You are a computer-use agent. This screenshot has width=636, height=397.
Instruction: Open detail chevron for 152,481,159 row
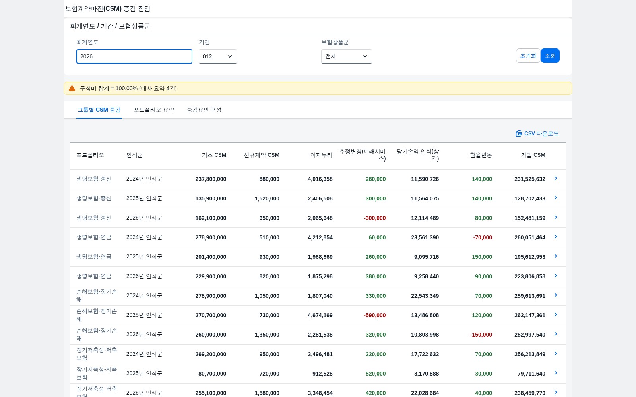[556, 218]
